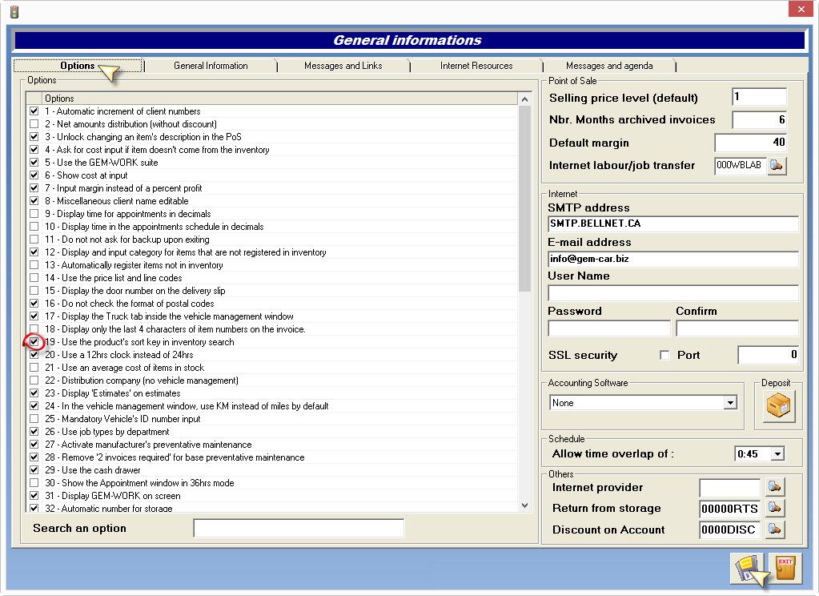Select option text '27 - Activate manufacturer's preventative maintenance'
819x596 pixels.
tap(148, 445)
